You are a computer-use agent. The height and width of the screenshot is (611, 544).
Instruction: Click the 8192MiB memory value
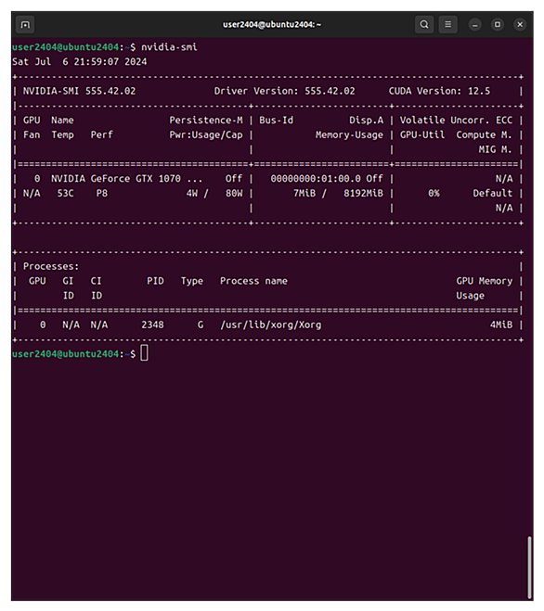click(x=363, y=194)
